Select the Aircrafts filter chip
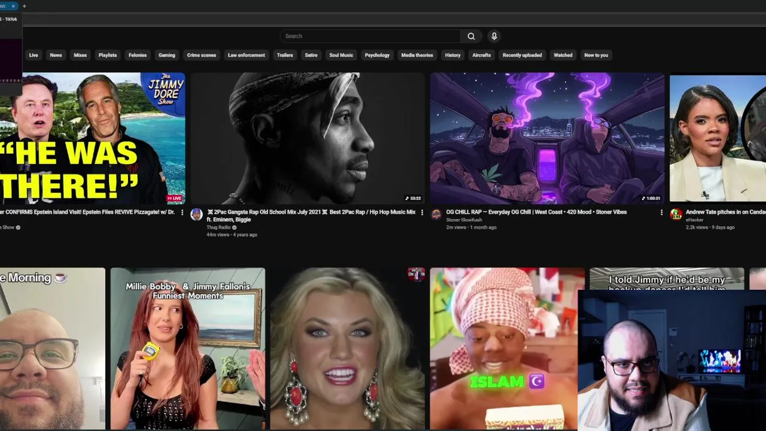766x431 pixels. point(481,55)
